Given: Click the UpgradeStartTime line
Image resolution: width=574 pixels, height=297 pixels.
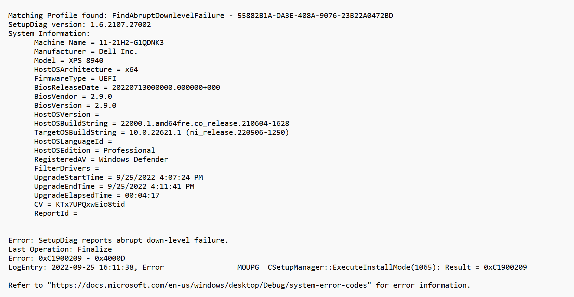Looking at the screenshot, I should click(x=119, y=177).
